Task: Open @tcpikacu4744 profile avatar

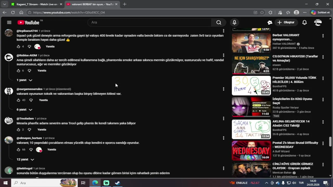Action: click(x=9, y=33)
